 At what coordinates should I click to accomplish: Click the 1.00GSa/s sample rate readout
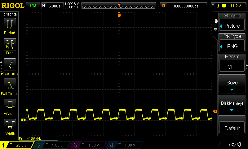coord(72,4)
